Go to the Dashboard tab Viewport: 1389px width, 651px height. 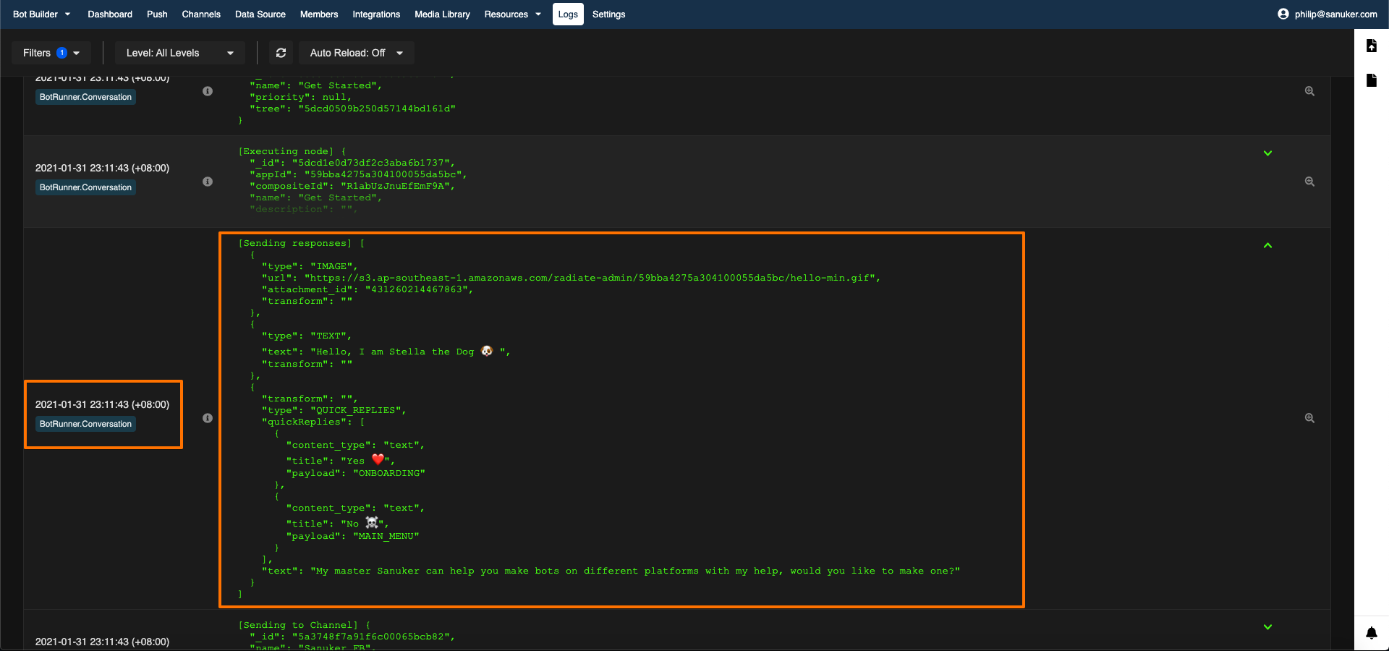click(110, 14)
